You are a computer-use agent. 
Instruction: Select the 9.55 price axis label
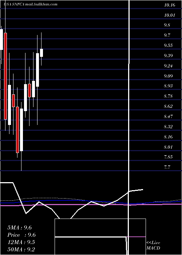(x=168, y=46)
